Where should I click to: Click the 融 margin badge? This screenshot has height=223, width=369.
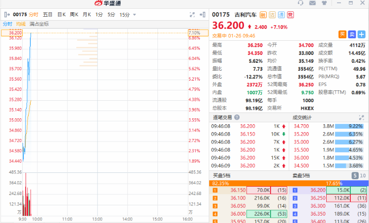[x=263, y=15]
